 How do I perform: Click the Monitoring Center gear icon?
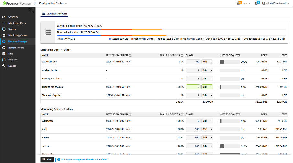click(4, 35)
